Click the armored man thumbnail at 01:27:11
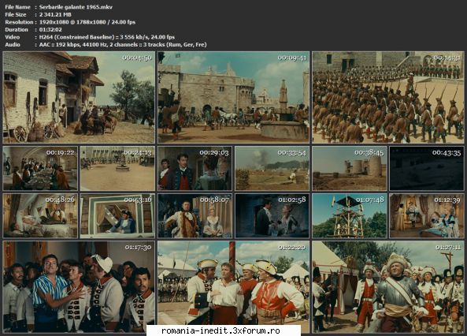Image resolution: width=467 pixels, height=336 pixels. coord(388,287)
